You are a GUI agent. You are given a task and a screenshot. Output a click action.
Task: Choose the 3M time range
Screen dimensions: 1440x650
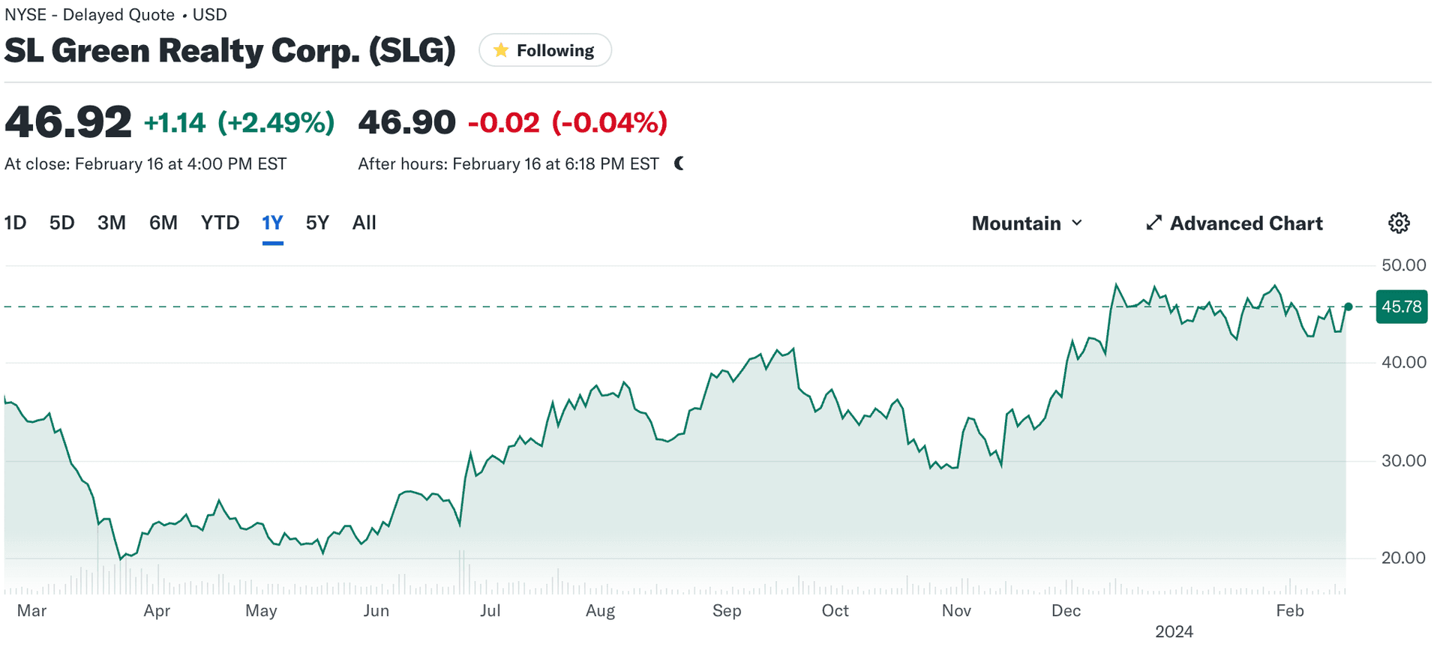click(112, 223)
